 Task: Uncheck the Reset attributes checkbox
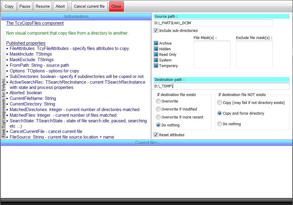[x=156, y=135]
